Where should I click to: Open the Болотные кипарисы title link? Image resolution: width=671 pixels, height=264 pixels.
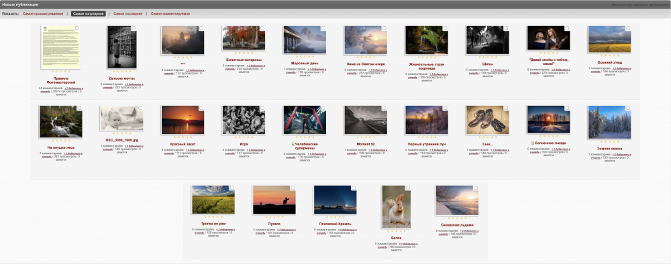pos(244,60)
